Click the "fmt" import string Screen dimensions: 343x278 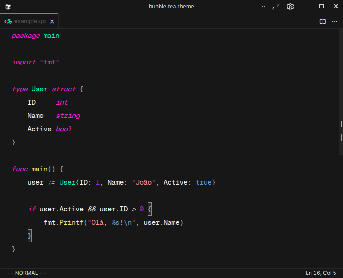tap(50, 62)
